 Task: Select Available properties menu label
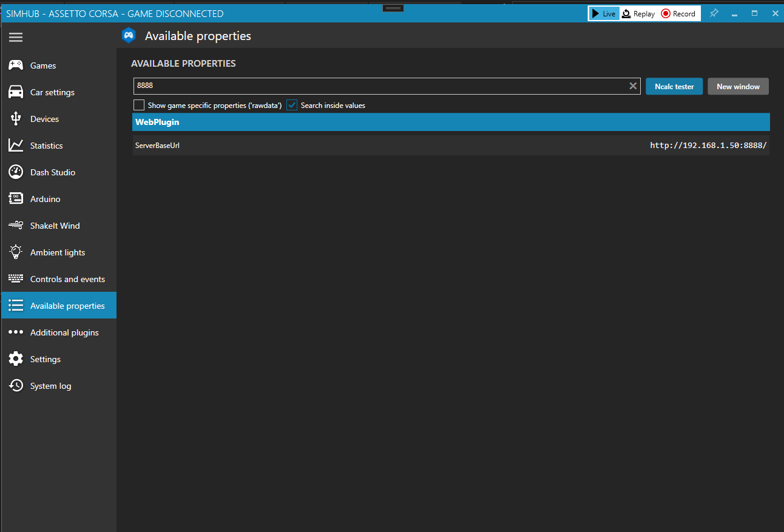67,306
